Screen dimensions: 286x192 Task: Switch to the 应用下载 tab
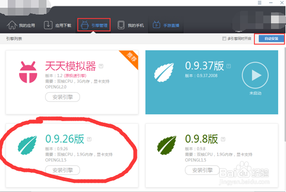(57, 25)
